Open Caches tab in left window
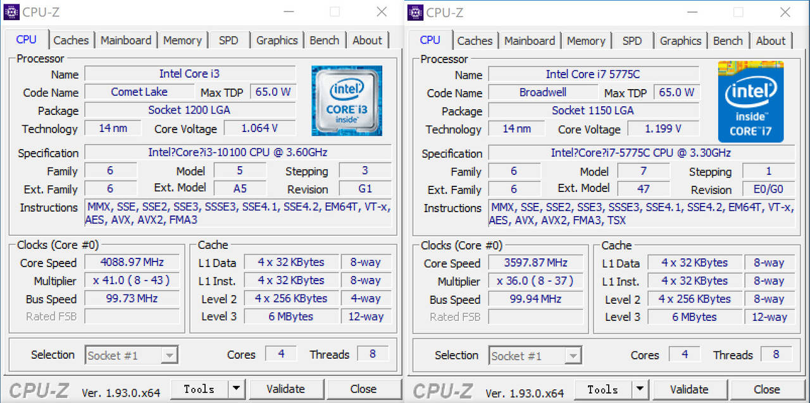Viewport: 810px width, 403px height. tap(71, 40)
